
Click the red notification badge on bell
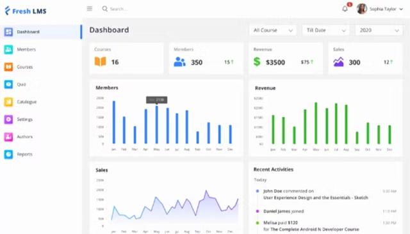tap(349, 4)
